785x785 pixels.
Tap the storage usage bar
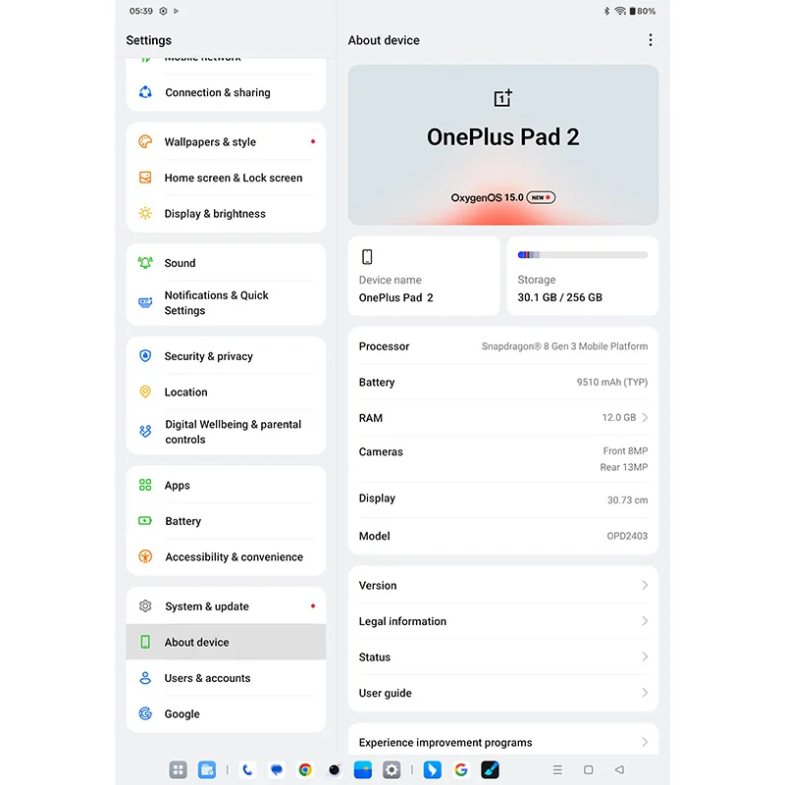click(x=582, y=255)
